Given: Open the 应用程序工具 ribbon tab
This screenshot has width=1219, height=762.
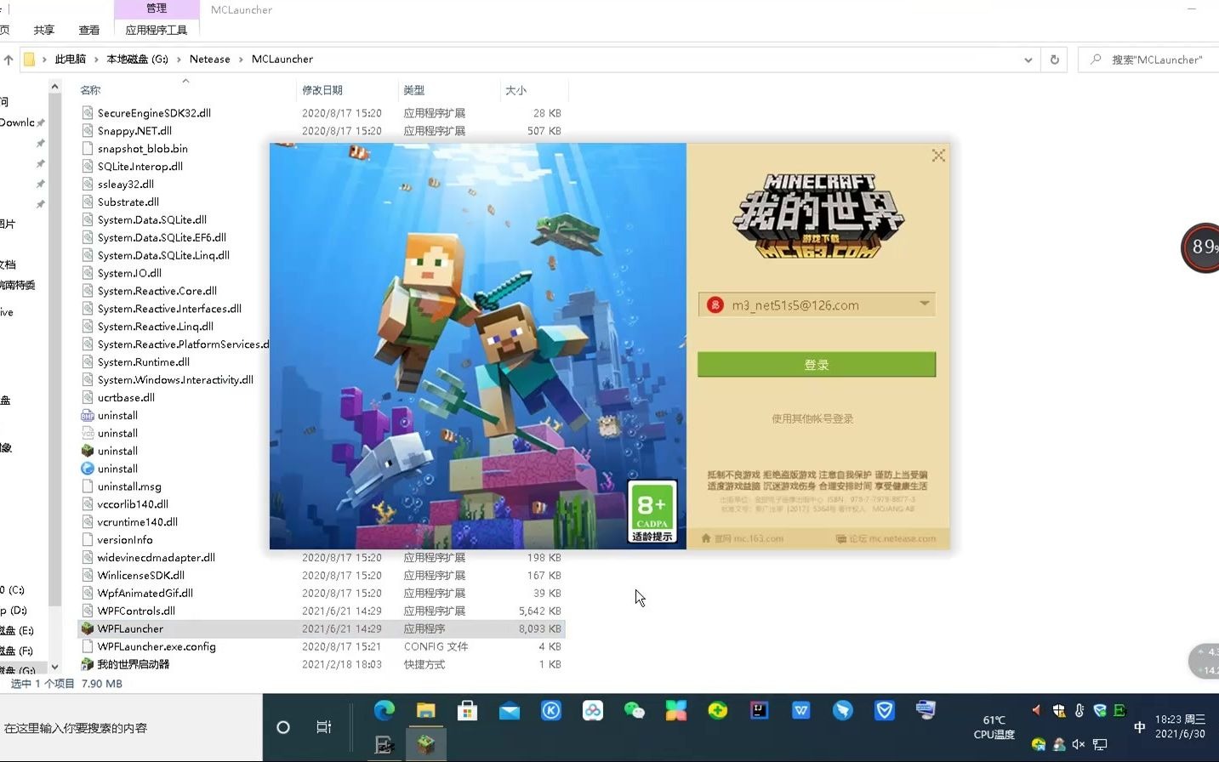Looking at the screenshot, I should (157, 30).
